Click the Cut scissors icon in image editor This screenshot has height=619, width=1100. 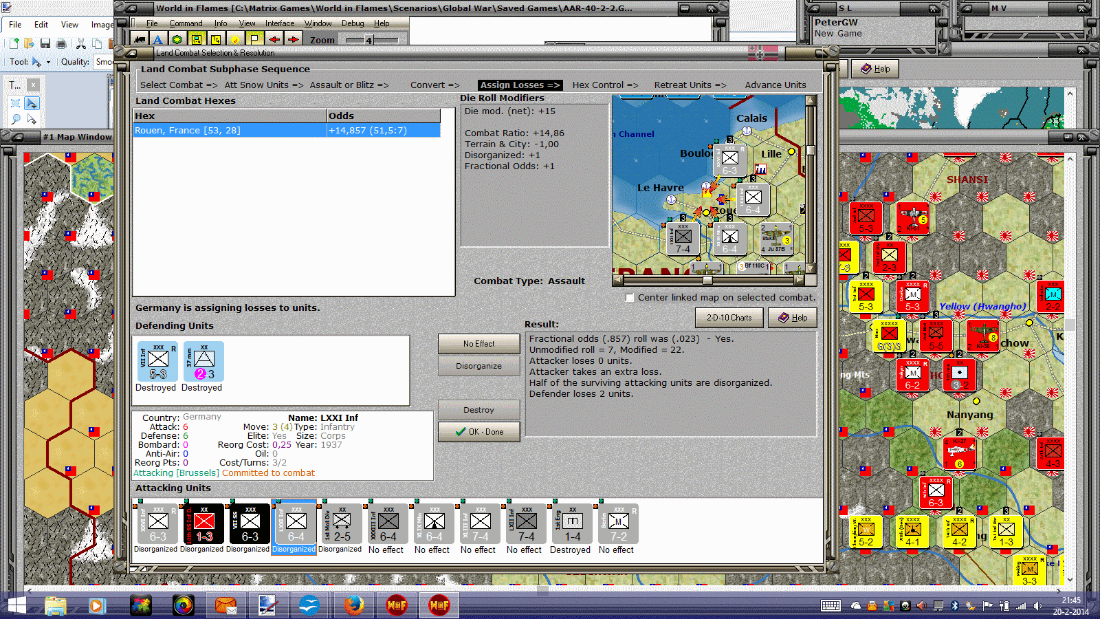click(x=81, y=43)
